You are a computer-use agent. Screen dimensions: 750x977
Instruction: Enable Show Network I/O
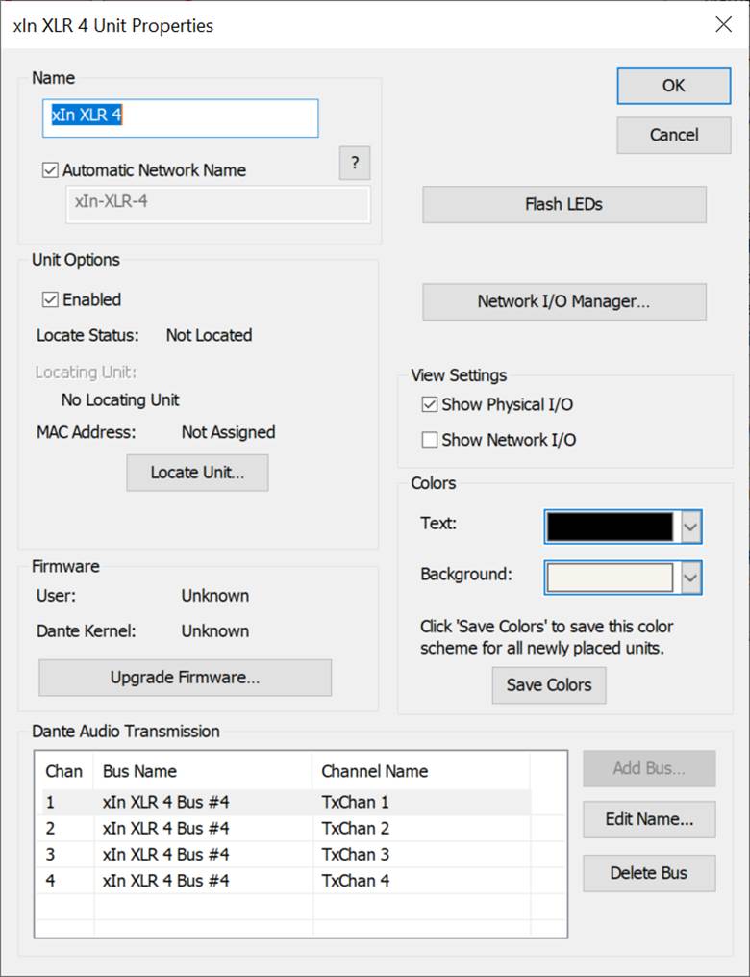430,440
